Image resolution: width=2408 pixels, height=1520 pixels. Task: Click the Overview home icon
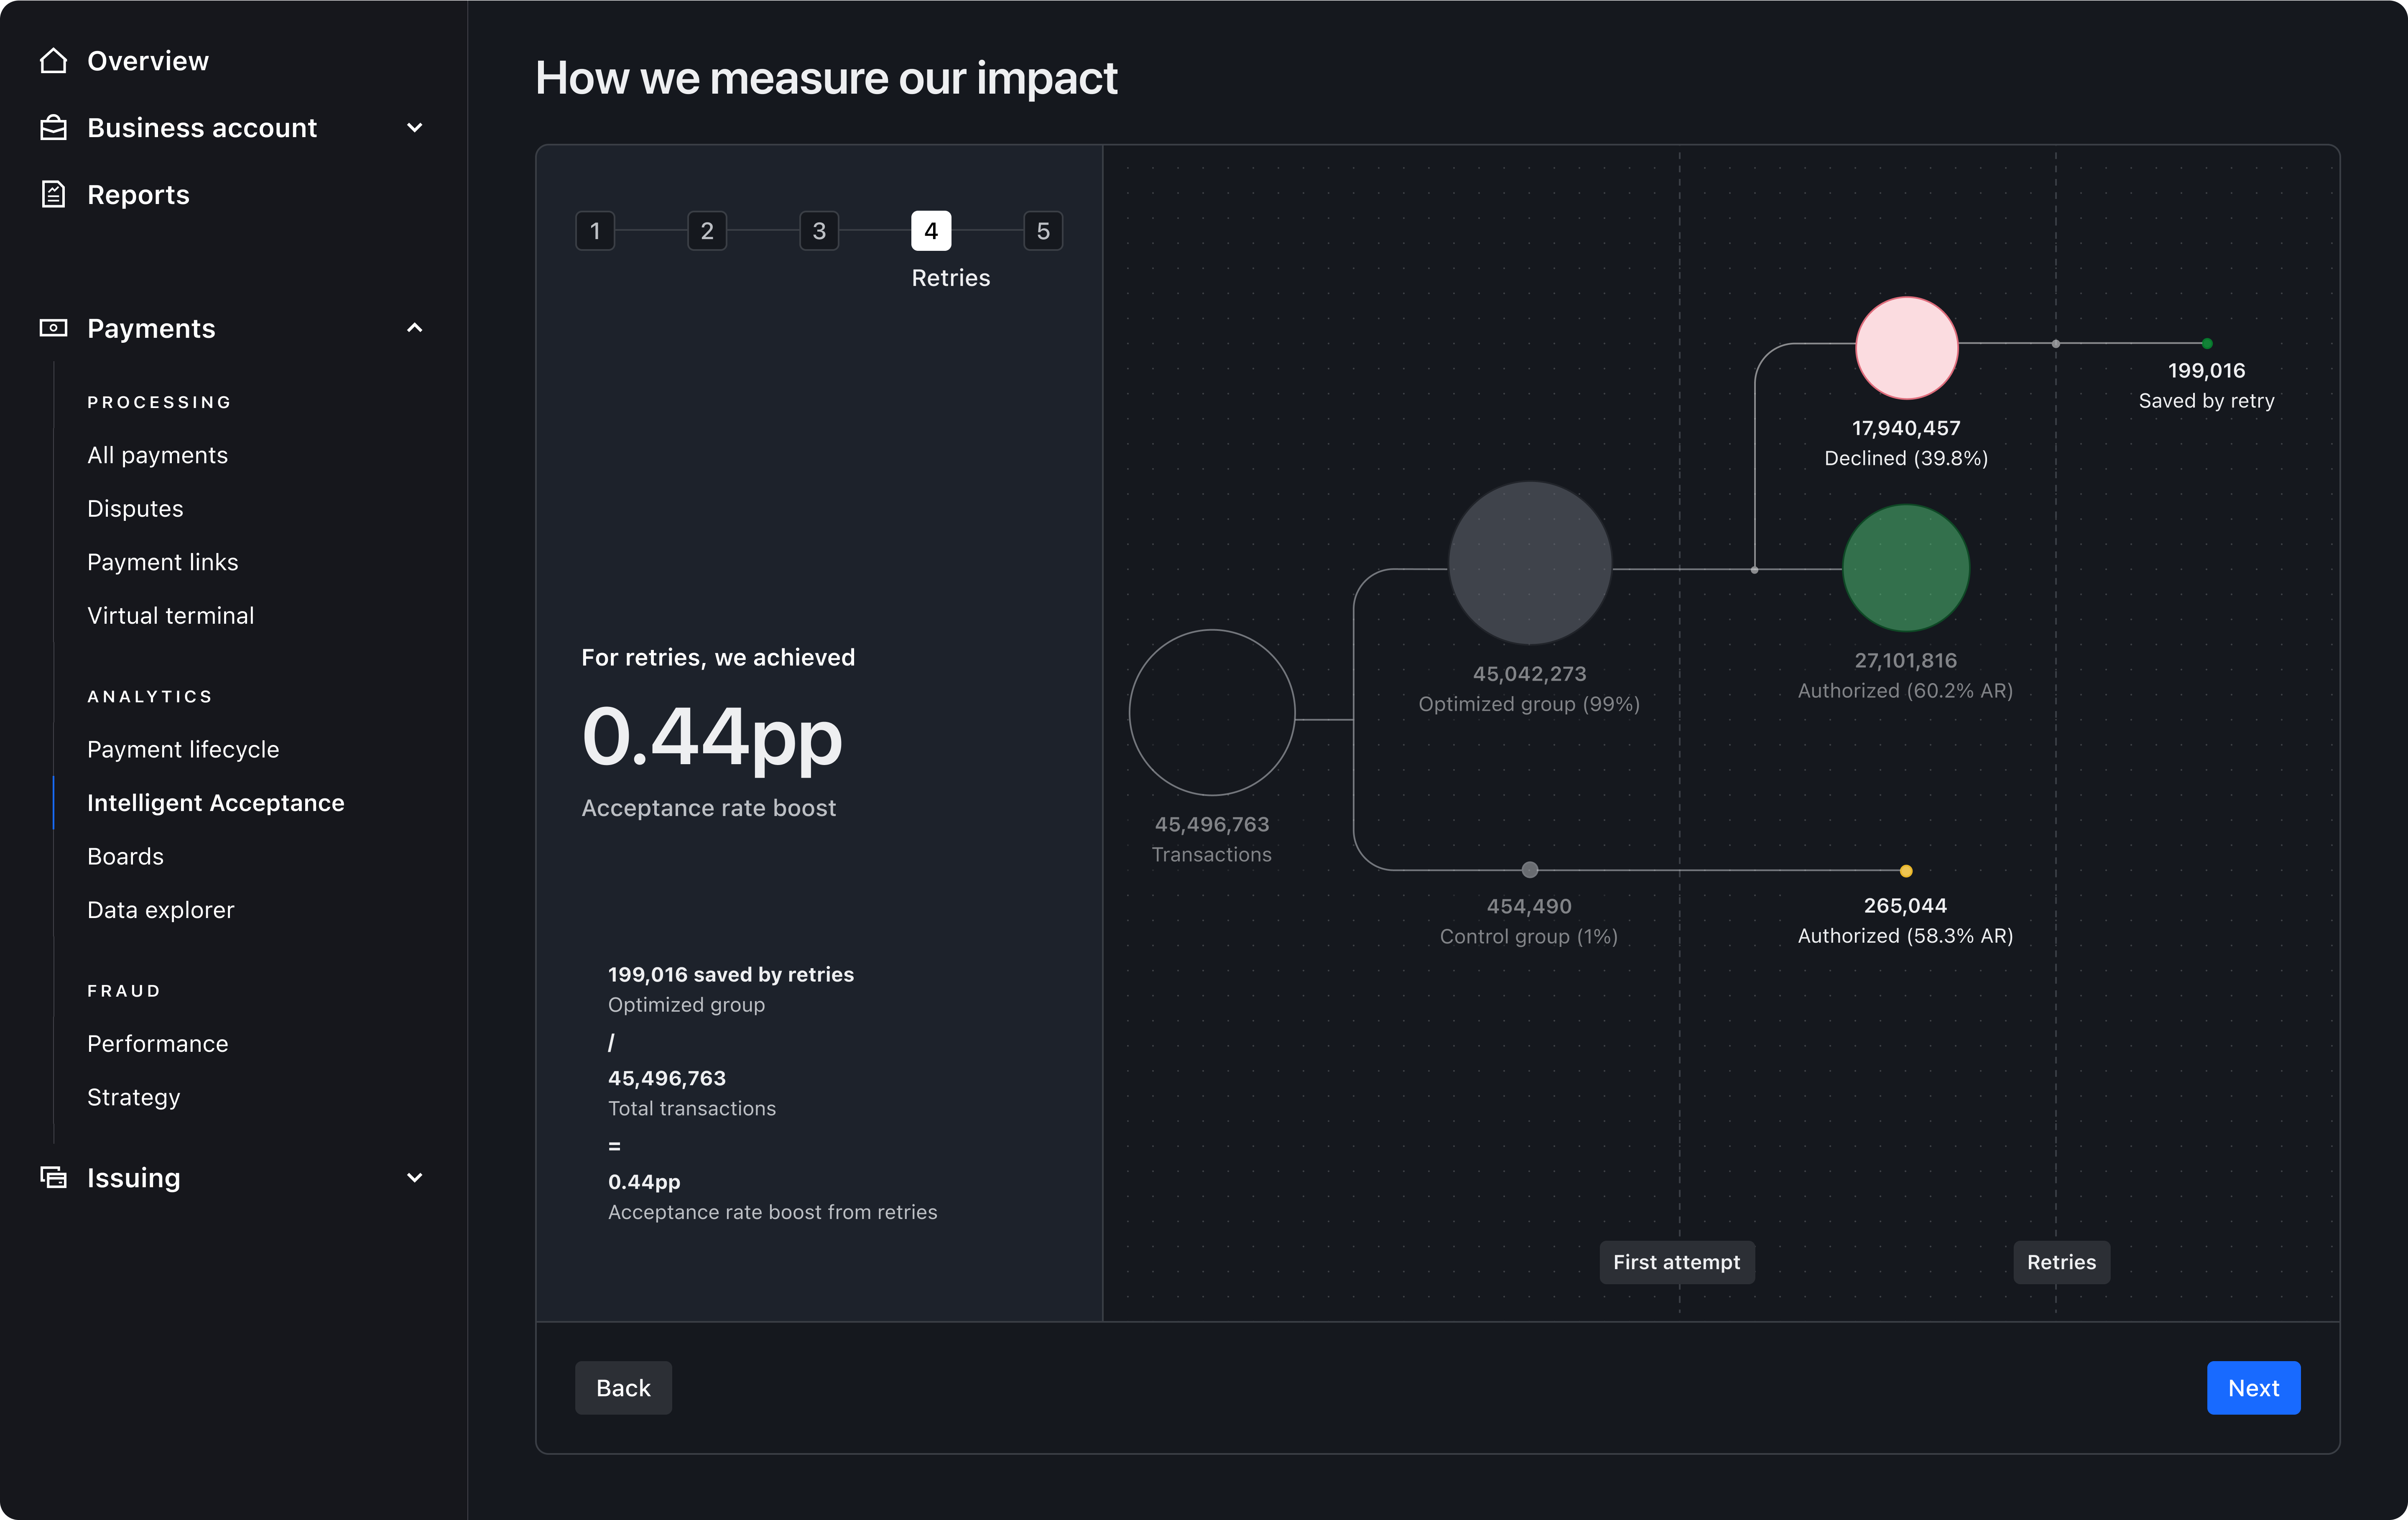[x=53, y=61]
